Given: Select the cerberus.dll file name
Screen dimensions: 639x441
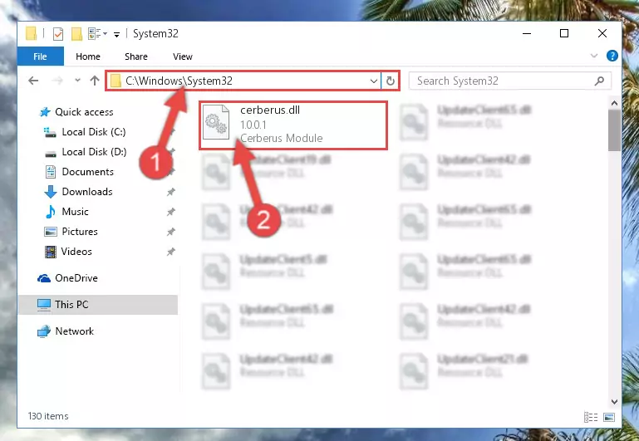Looking at the screenshot, I should [270, 110].
